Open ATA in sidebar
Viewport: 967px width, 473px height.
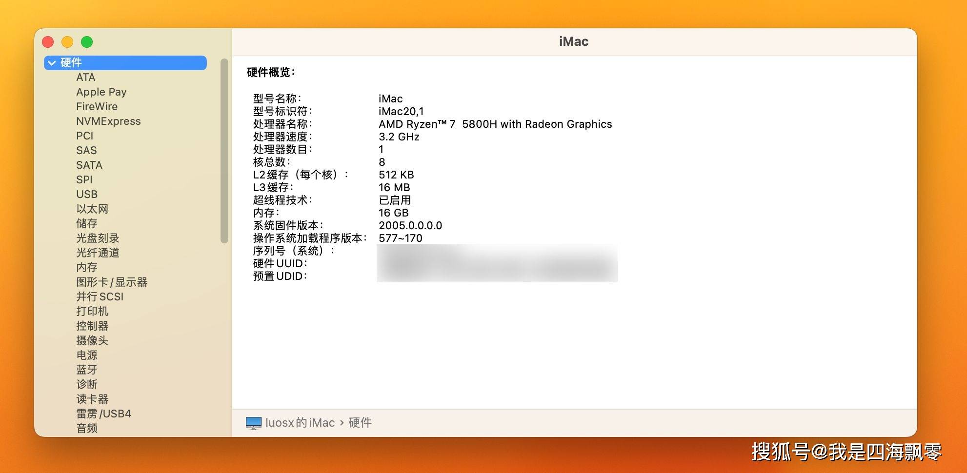tap(86, 78)
